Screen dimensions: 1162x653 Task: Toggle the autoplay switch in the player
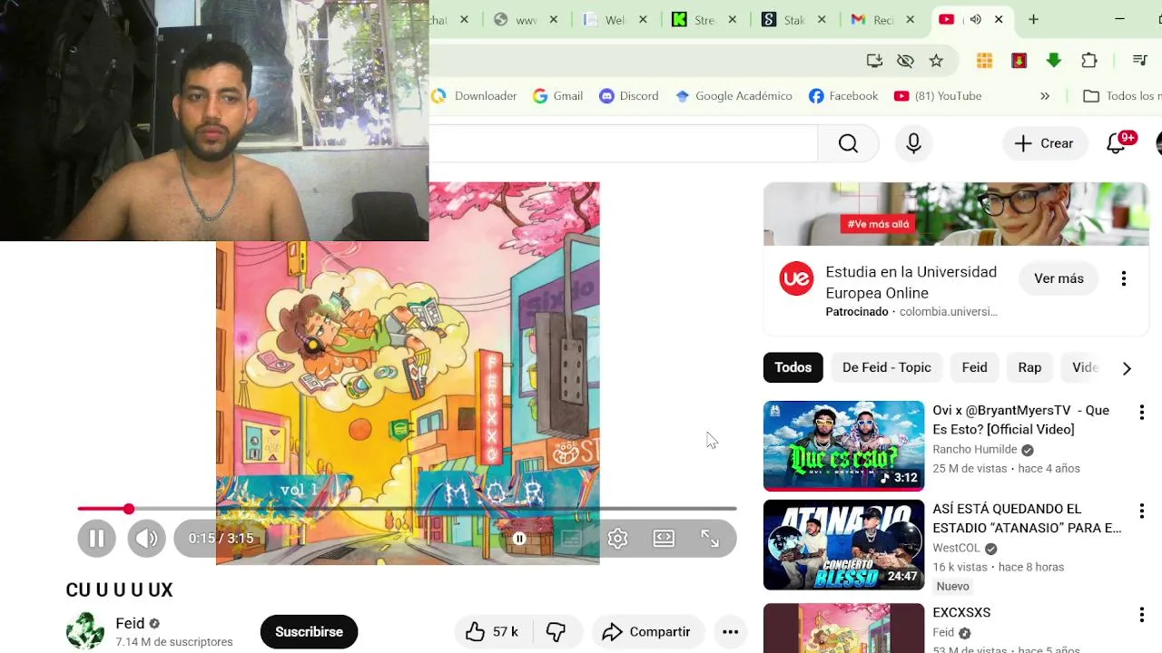point(519,539)
